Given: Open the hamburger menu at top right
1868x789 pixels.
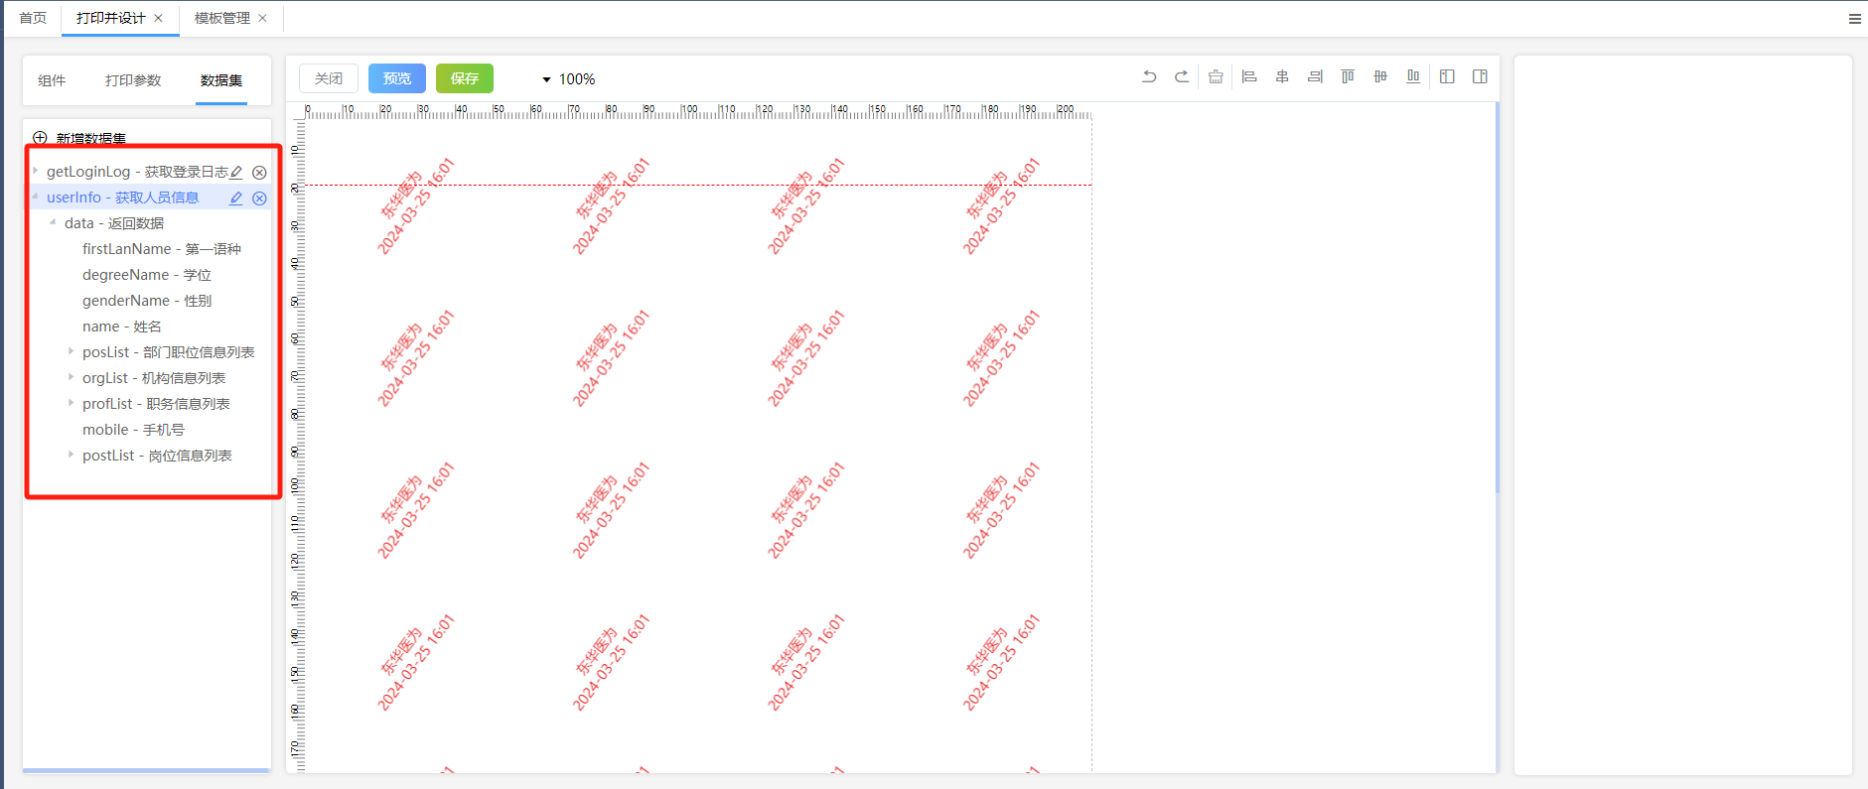Looking at the screenshot, I should click(1854, 19).
